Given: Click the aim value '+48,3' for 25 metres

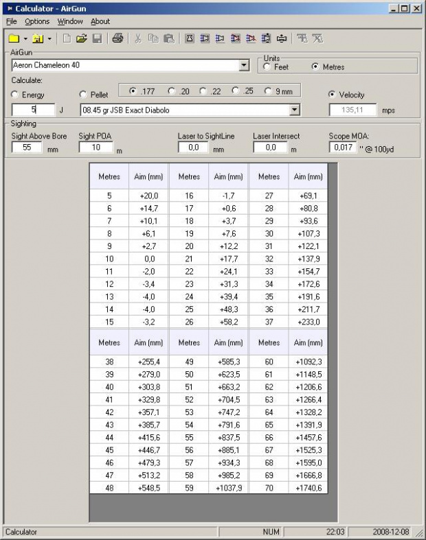Looking at the screenshot, I should 228,309.
